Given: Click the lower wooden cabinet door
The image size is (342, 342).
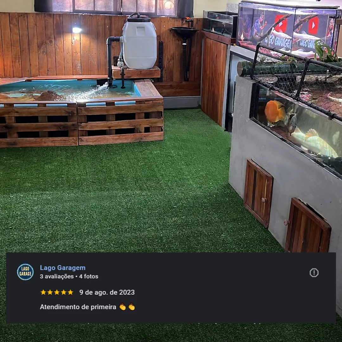Looking at the screenshot, I should [x=307, y=225].
